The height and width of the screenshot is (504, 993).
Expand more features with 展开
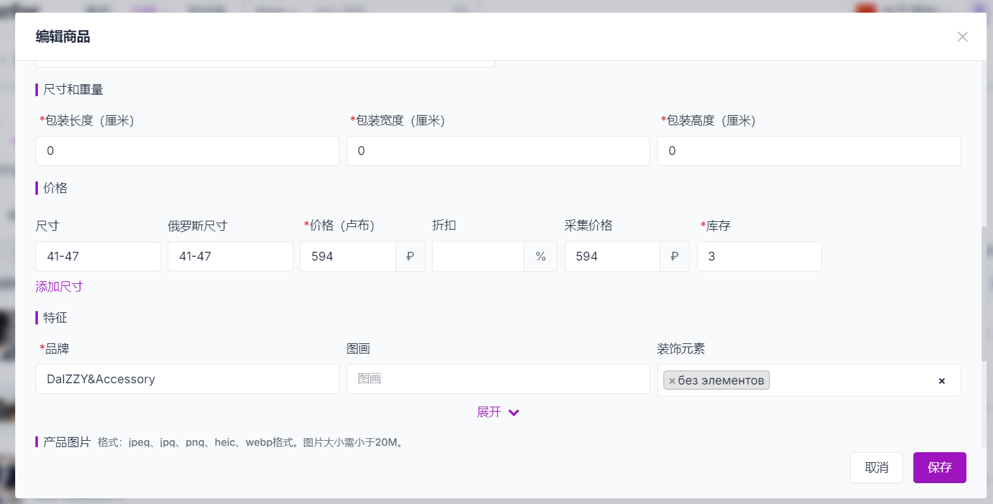click(497, 412)
